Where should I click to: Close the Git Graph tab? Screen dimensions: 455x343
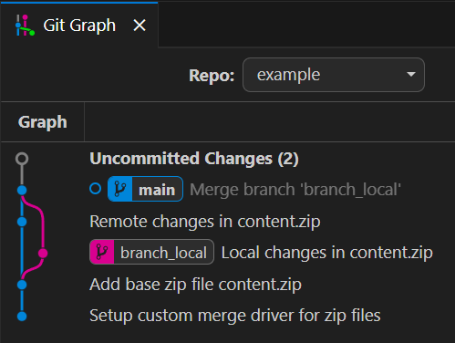(x=140, y=26)
